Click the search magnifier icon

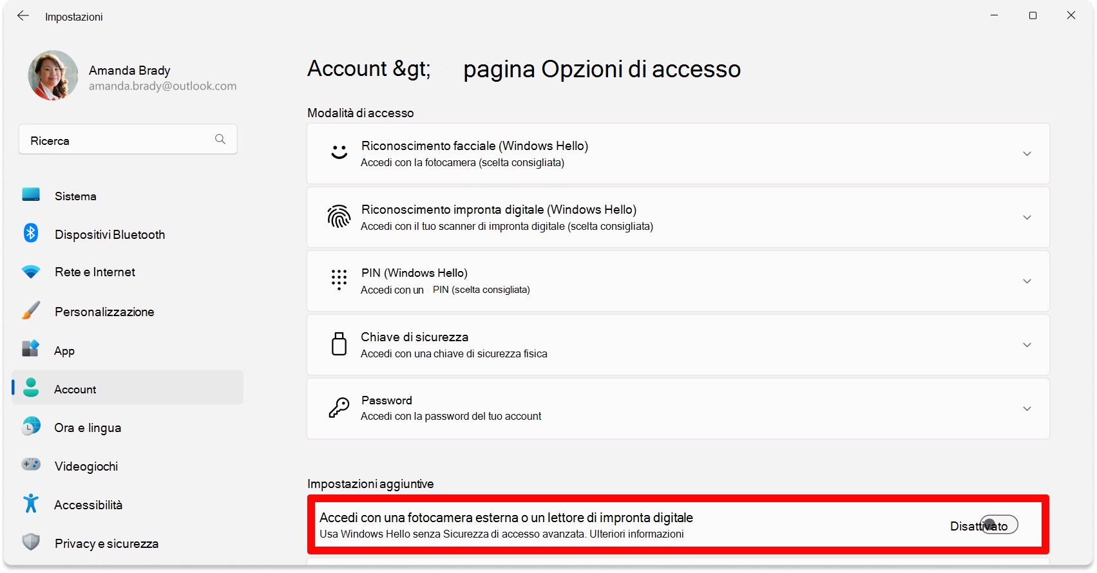220,139
